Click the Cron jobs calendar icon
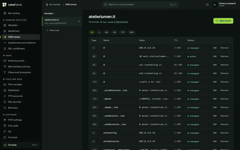Viewport: 240px width, 150px height. click(5, 126)
